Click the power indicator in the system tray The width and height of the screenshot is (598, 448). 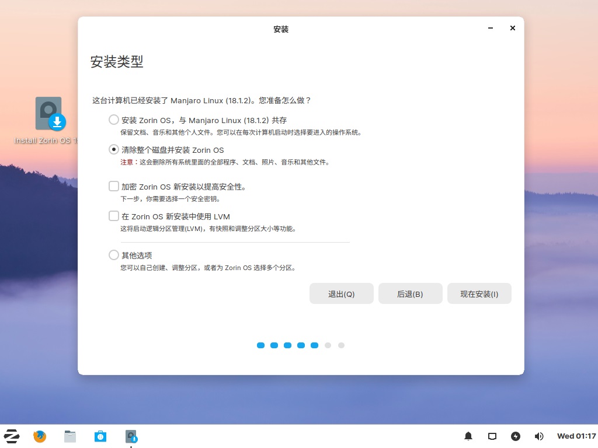click(x=516, y=436)
